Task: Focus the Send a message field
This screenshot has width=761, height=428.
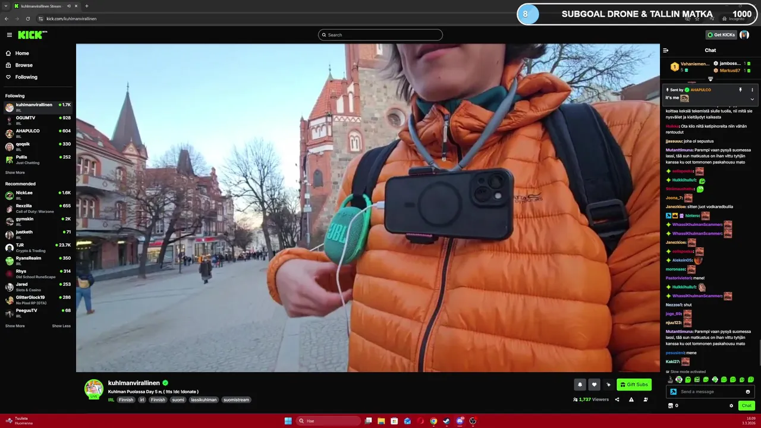Action: point(711,392)
